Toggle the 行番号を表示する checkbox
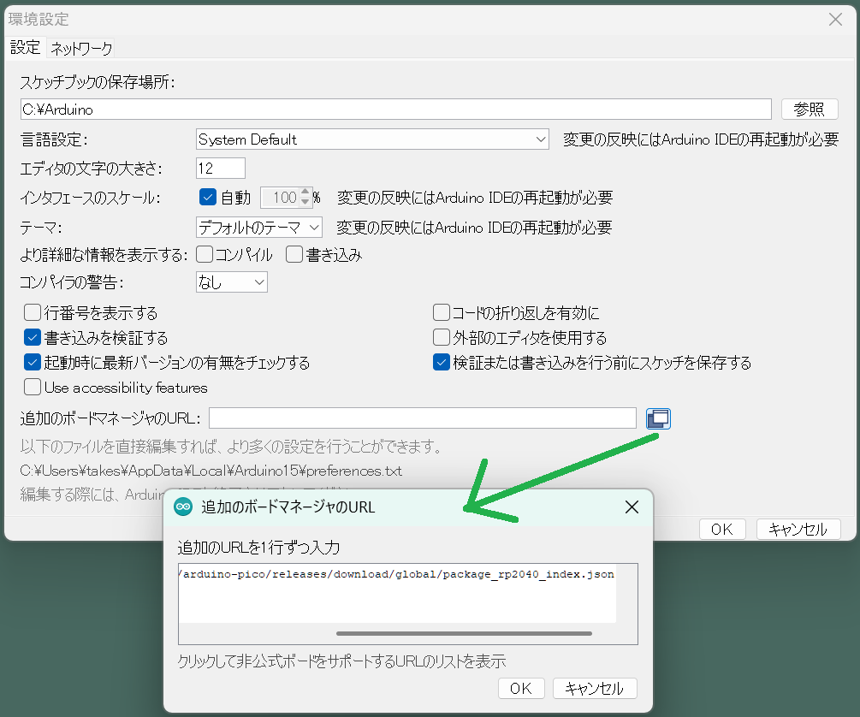Image resolution: width=860 pixels, height=717 pixels. coord(33,313)
